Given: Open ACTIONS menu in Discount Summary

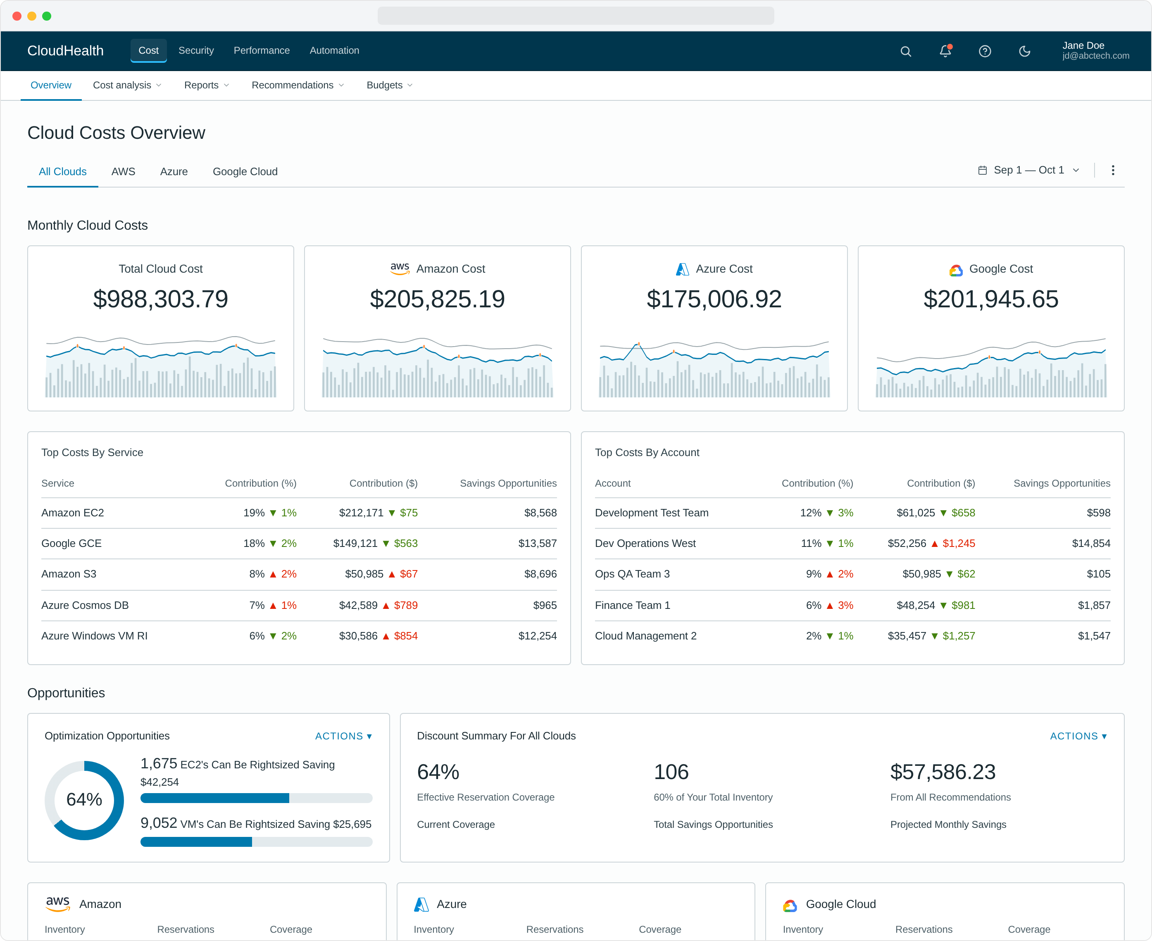Looking at the screenshot, I should [1078, 736].
